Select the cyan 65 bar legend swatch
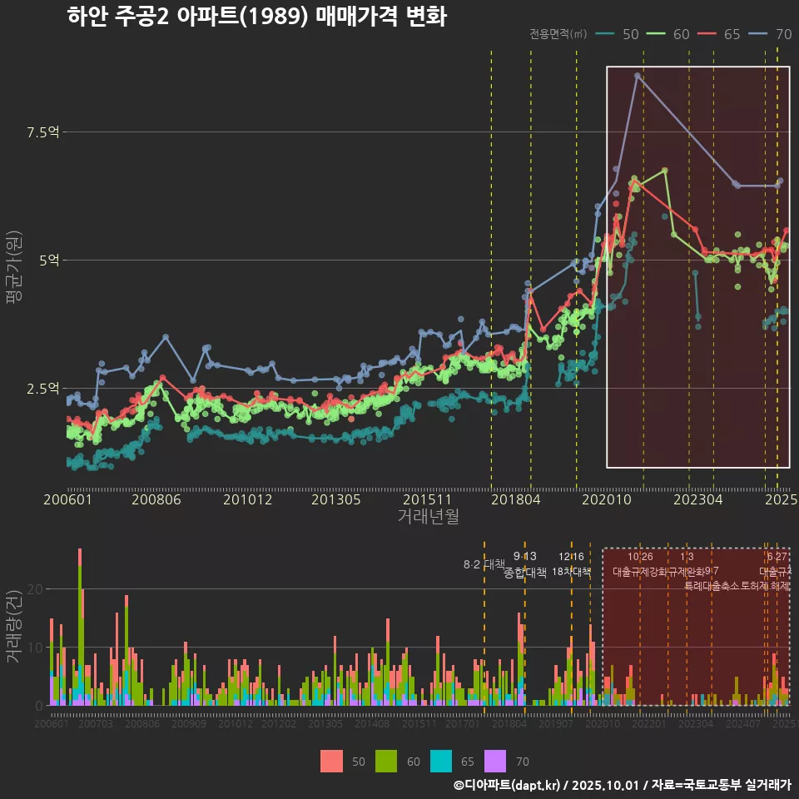 441,761
